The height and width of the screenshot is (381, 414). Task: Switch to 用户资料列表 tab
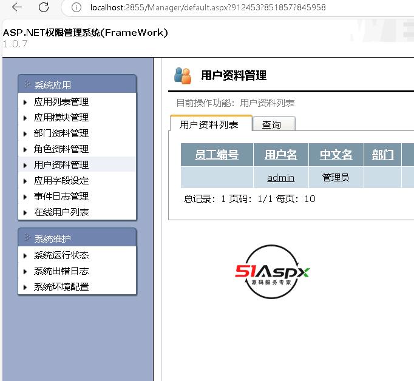(x=211, y=124)
